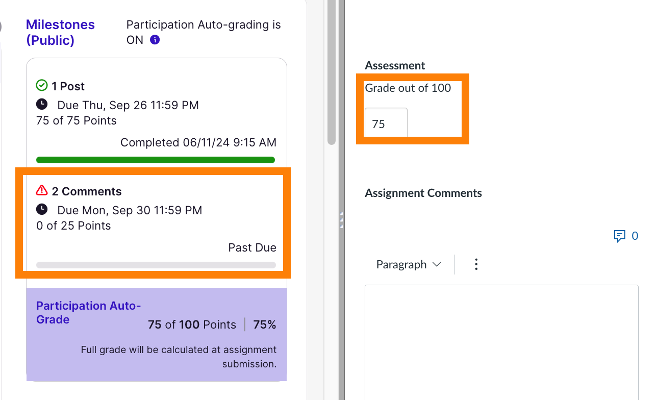
Task: Open the comment bubble icon showing 0
Action: click(620, 236)
